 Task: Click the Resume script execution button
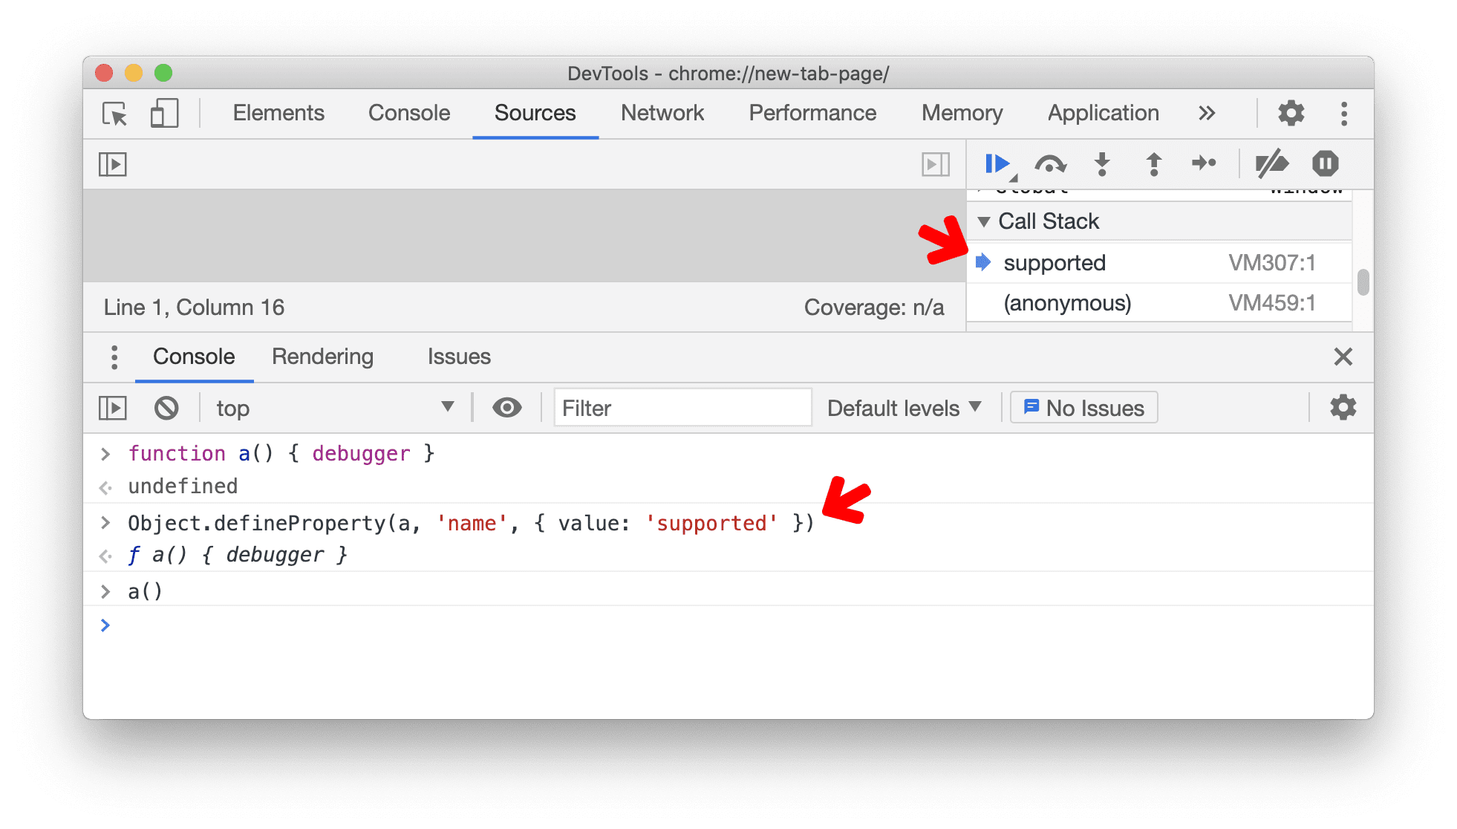click(997, 162)
